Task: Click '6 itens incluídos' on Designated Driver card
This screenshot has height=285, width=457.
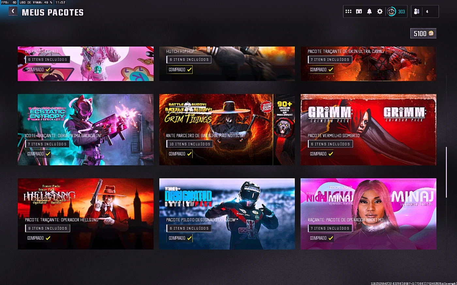Action: coord(189,228)
